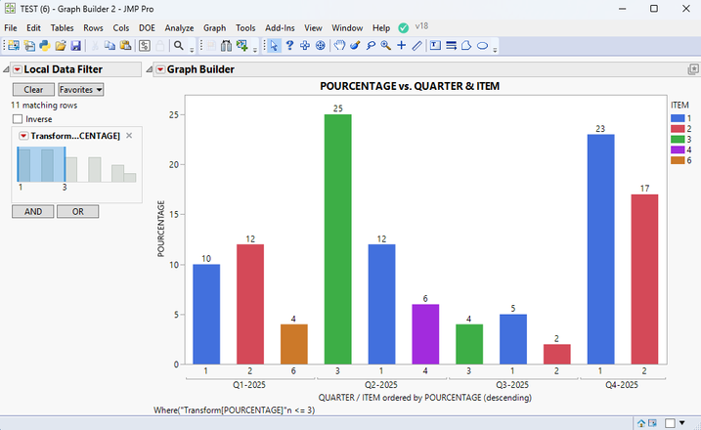
Task: Open the Analyze menu
Action: [179, 27]
